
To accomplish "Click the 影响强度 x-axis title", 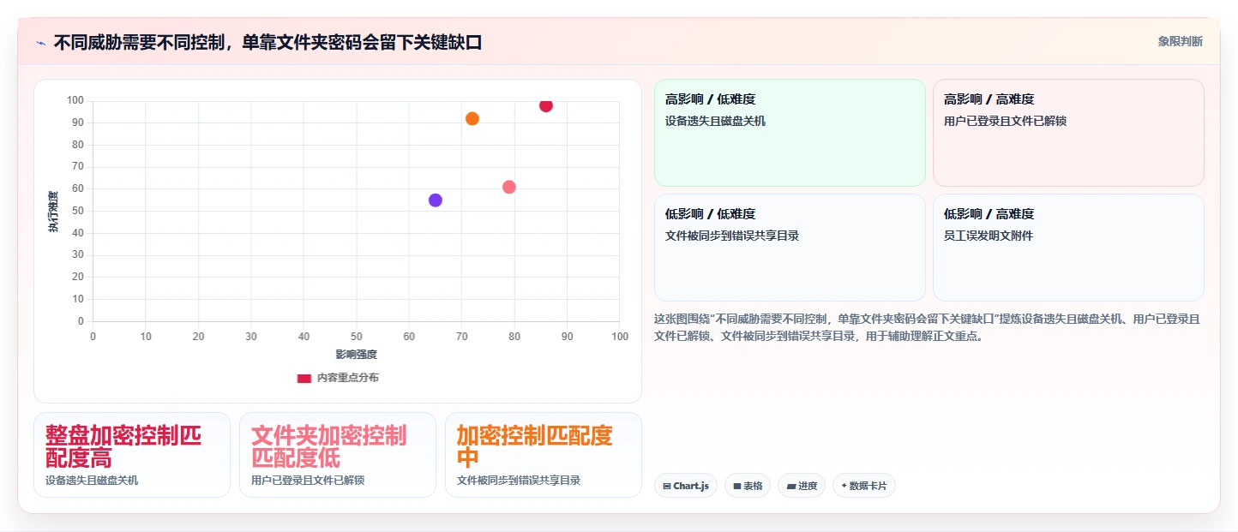I will [x=356, y=354].
